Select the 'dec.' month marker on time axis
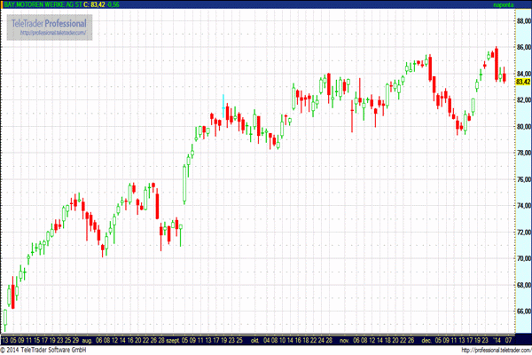The image size is (532, 355). [x=426, y=341]
